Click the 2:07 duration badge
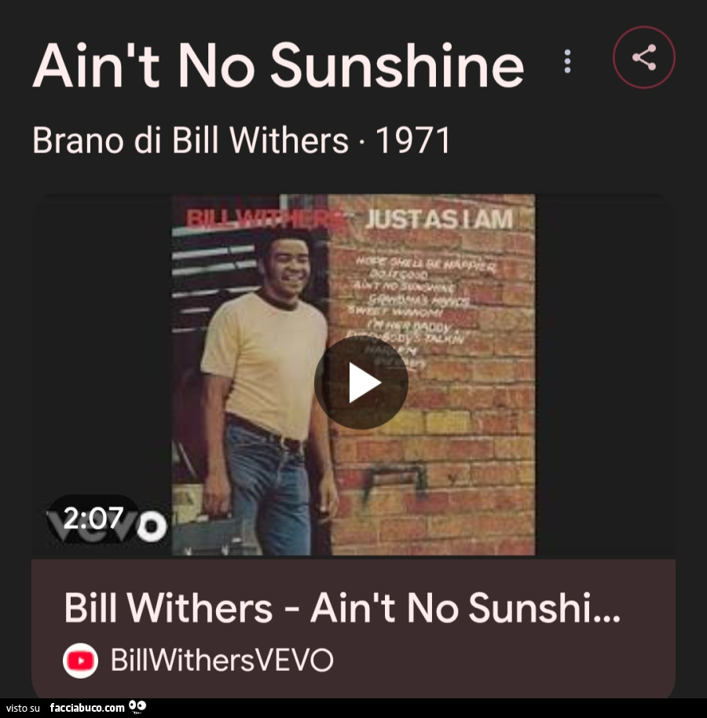The height and width of the screenshot is (718, 707). (x=93, y=518)
